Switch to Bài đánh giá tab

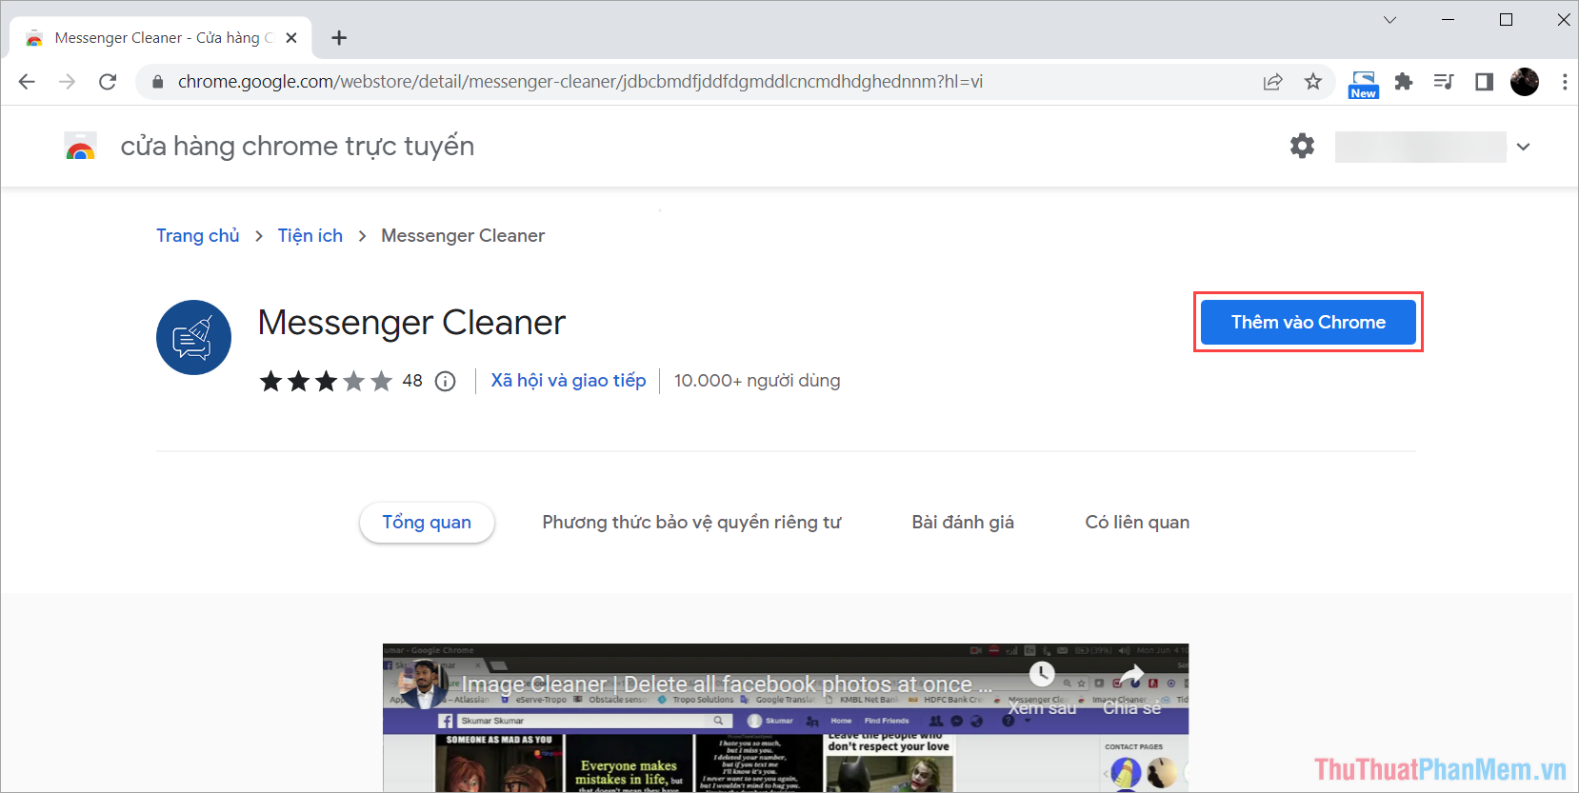(963, 522)
